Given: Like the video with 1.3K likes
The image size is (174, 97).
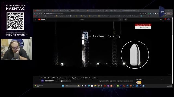Looking at the screenshot, I should pyautogui.click(x=102, y=81).
